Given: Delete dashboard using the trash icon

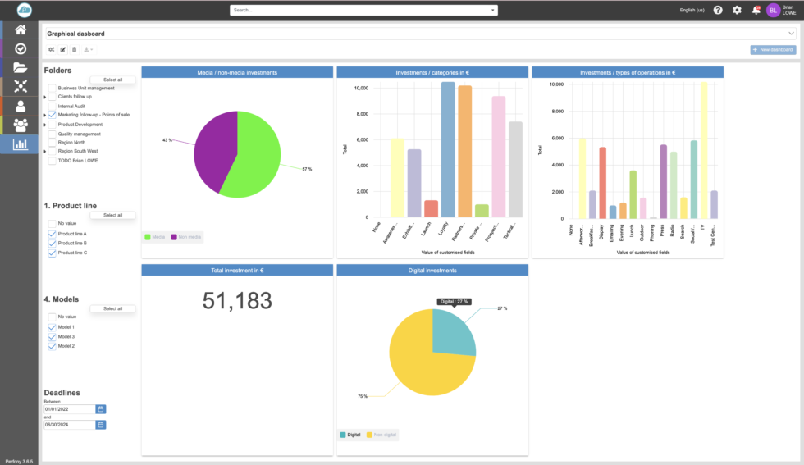Looking at the screenshot, I should tap(74, 50).
